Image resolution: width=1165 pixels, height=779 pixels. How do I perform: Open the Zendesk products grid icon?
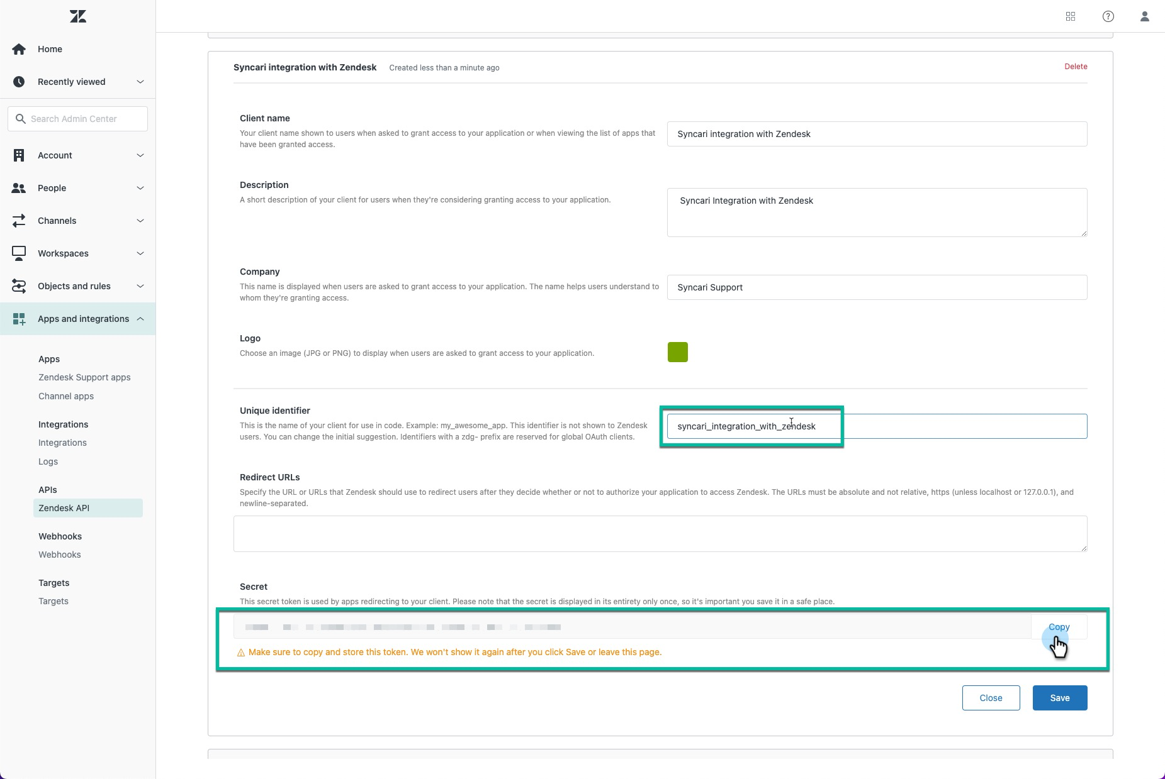[x=1071, y=16]
